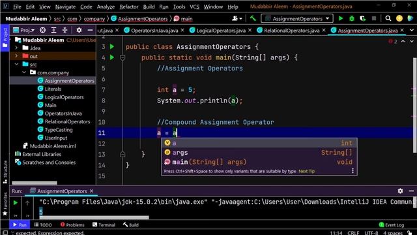
Task: Open Favorites tool window from left stripe
Action: click(5, 204)
